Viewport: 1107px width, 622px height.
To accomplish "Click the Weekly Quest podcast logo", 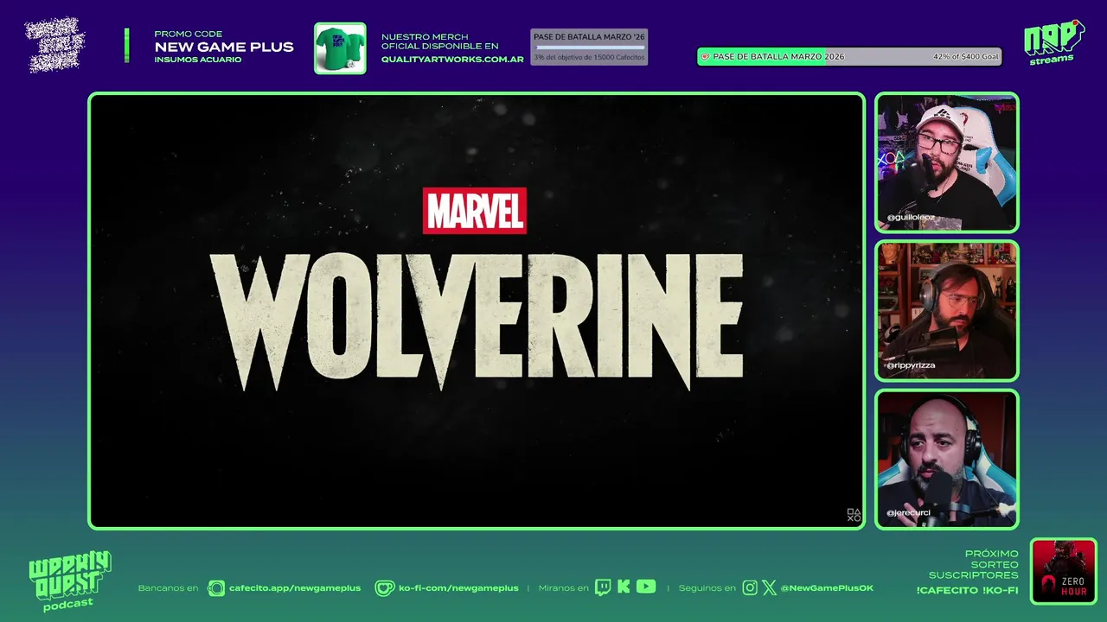I will [70, 581].
